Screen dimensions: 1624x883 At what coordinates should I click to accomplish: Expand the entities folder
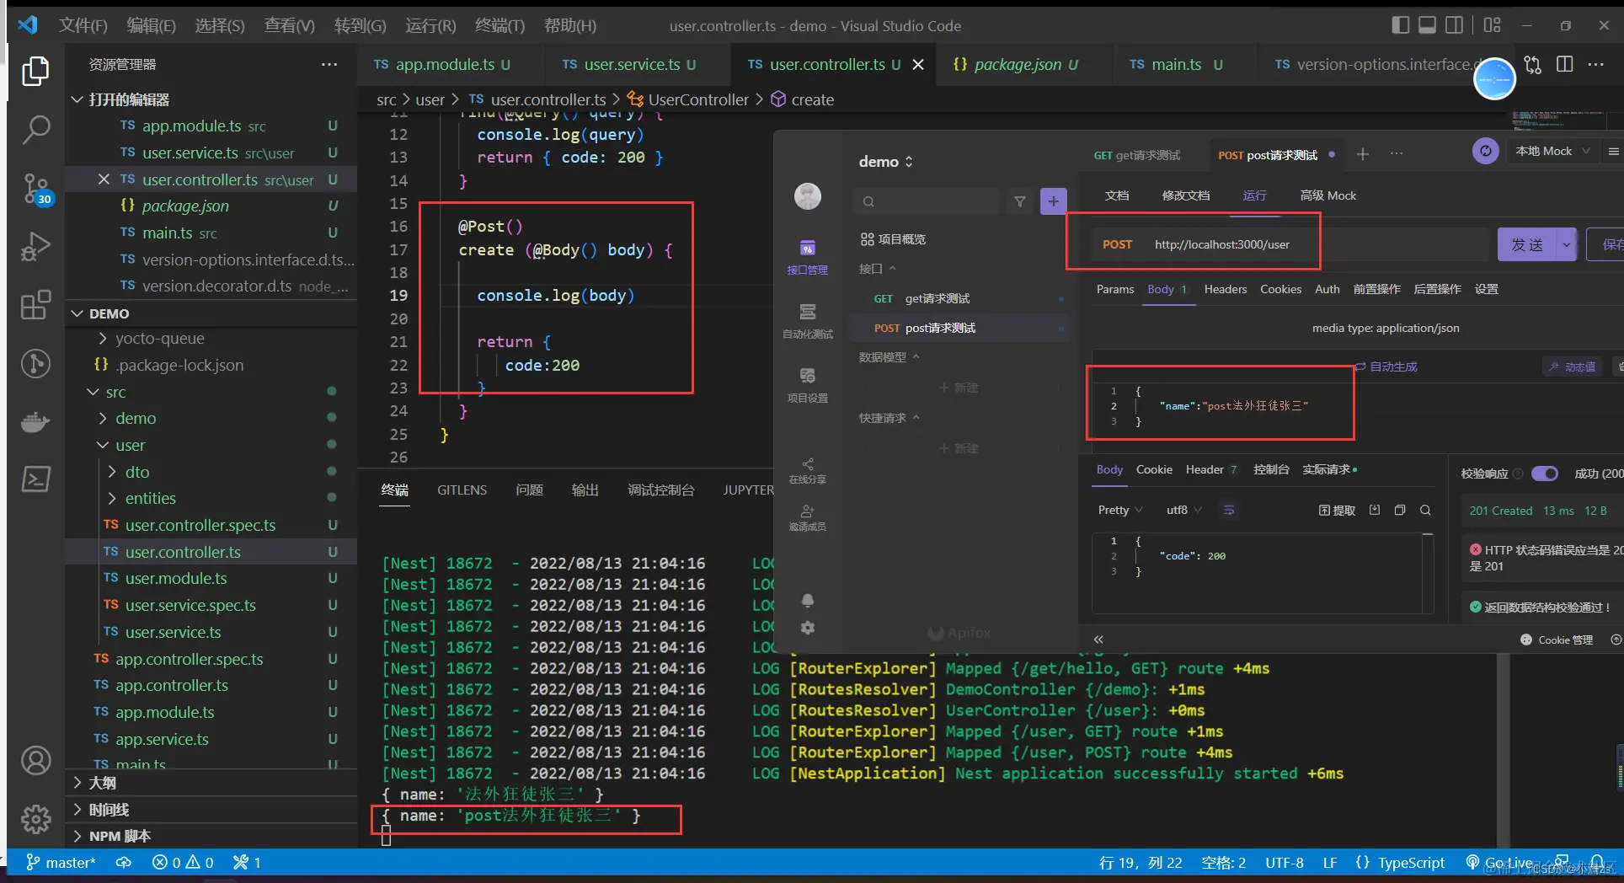point(150,498)
